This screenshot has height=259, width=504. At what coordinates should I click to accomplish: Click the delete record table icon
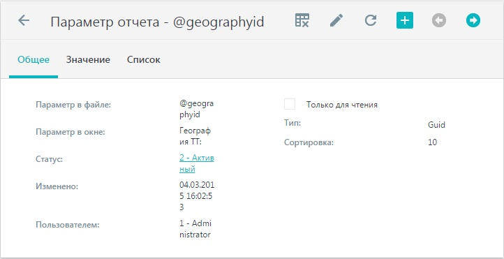click(x=302, y=20)
